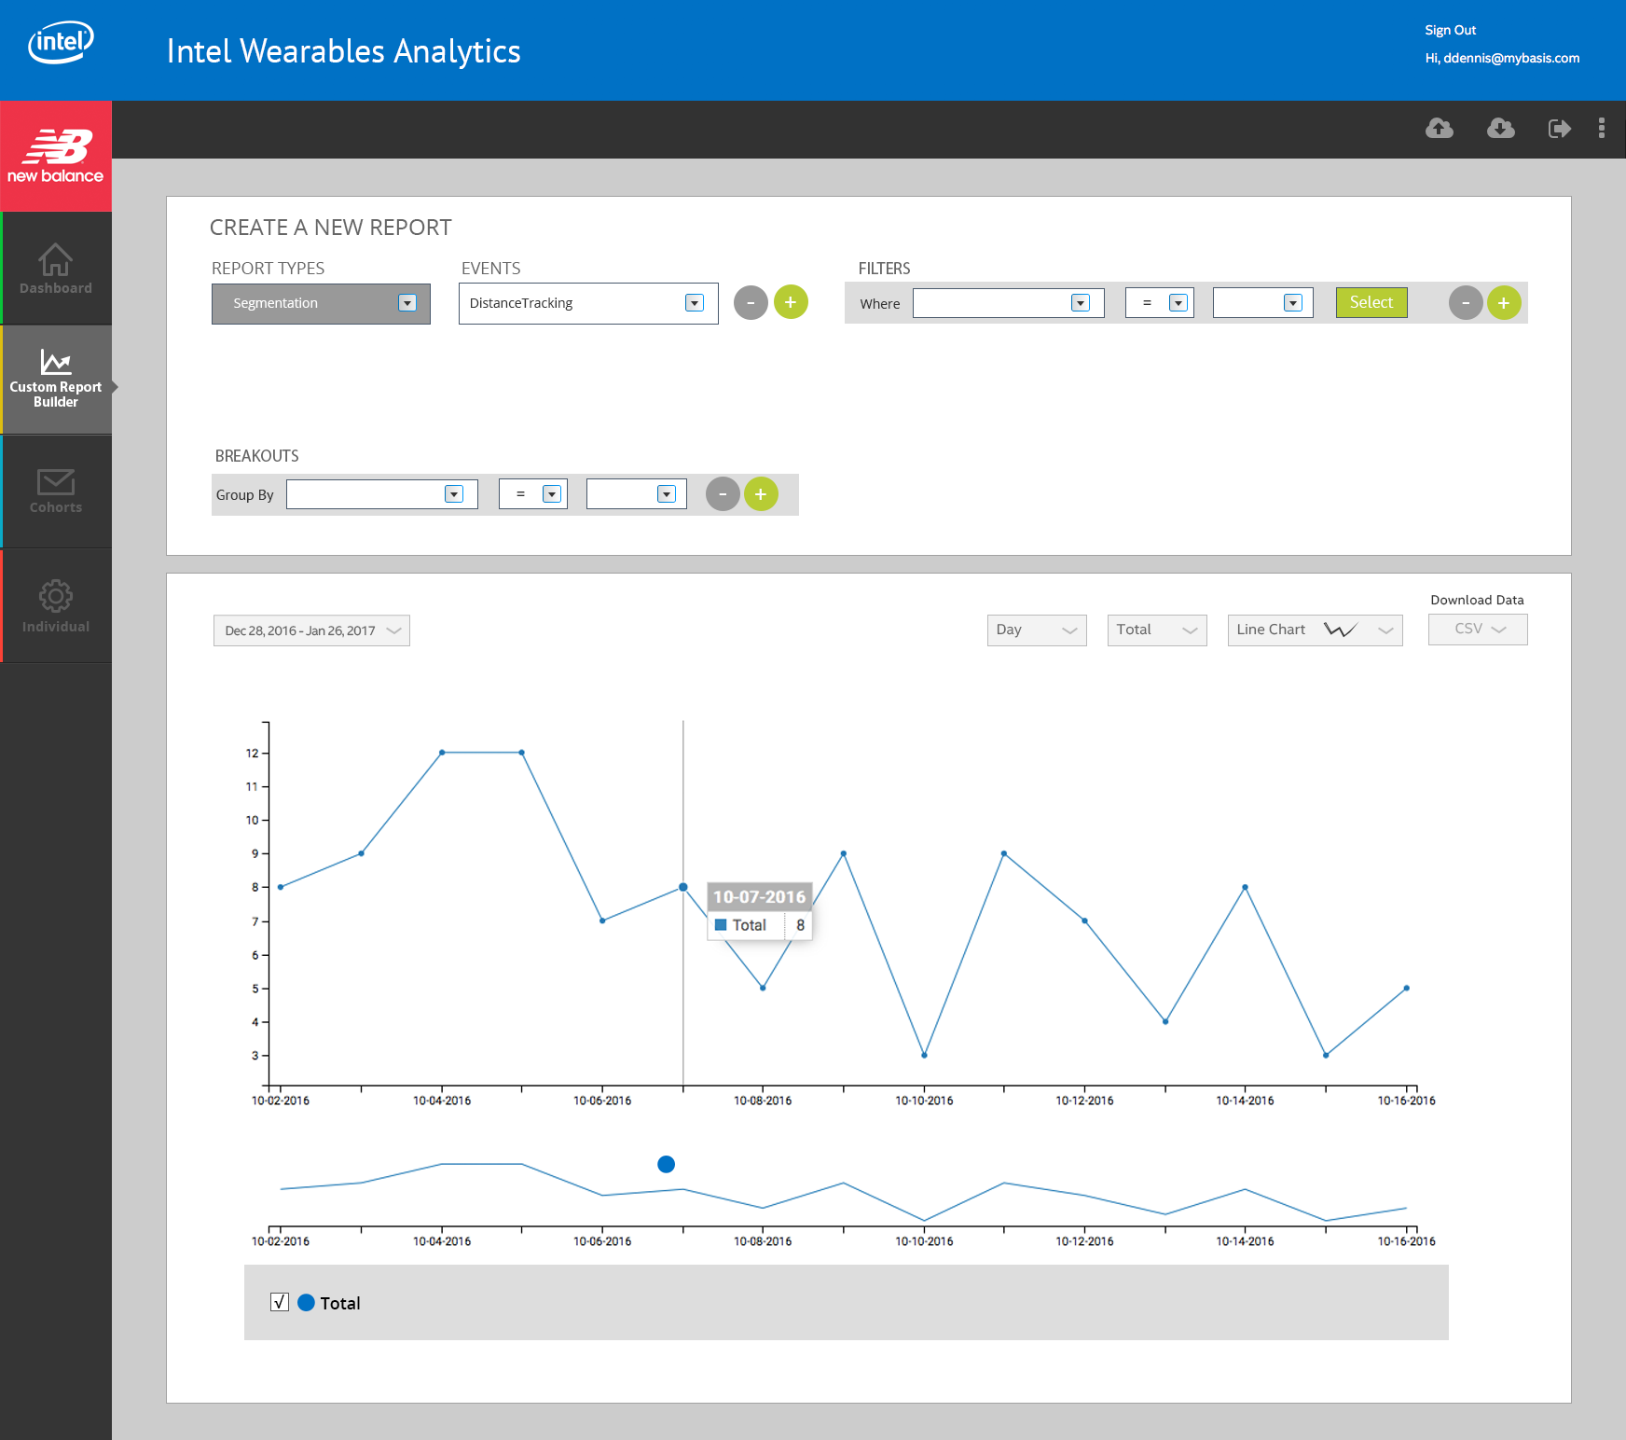Click the Create A New Report heading
1626x1440 pixels.
pyautogui.click(x=331, y=228)
